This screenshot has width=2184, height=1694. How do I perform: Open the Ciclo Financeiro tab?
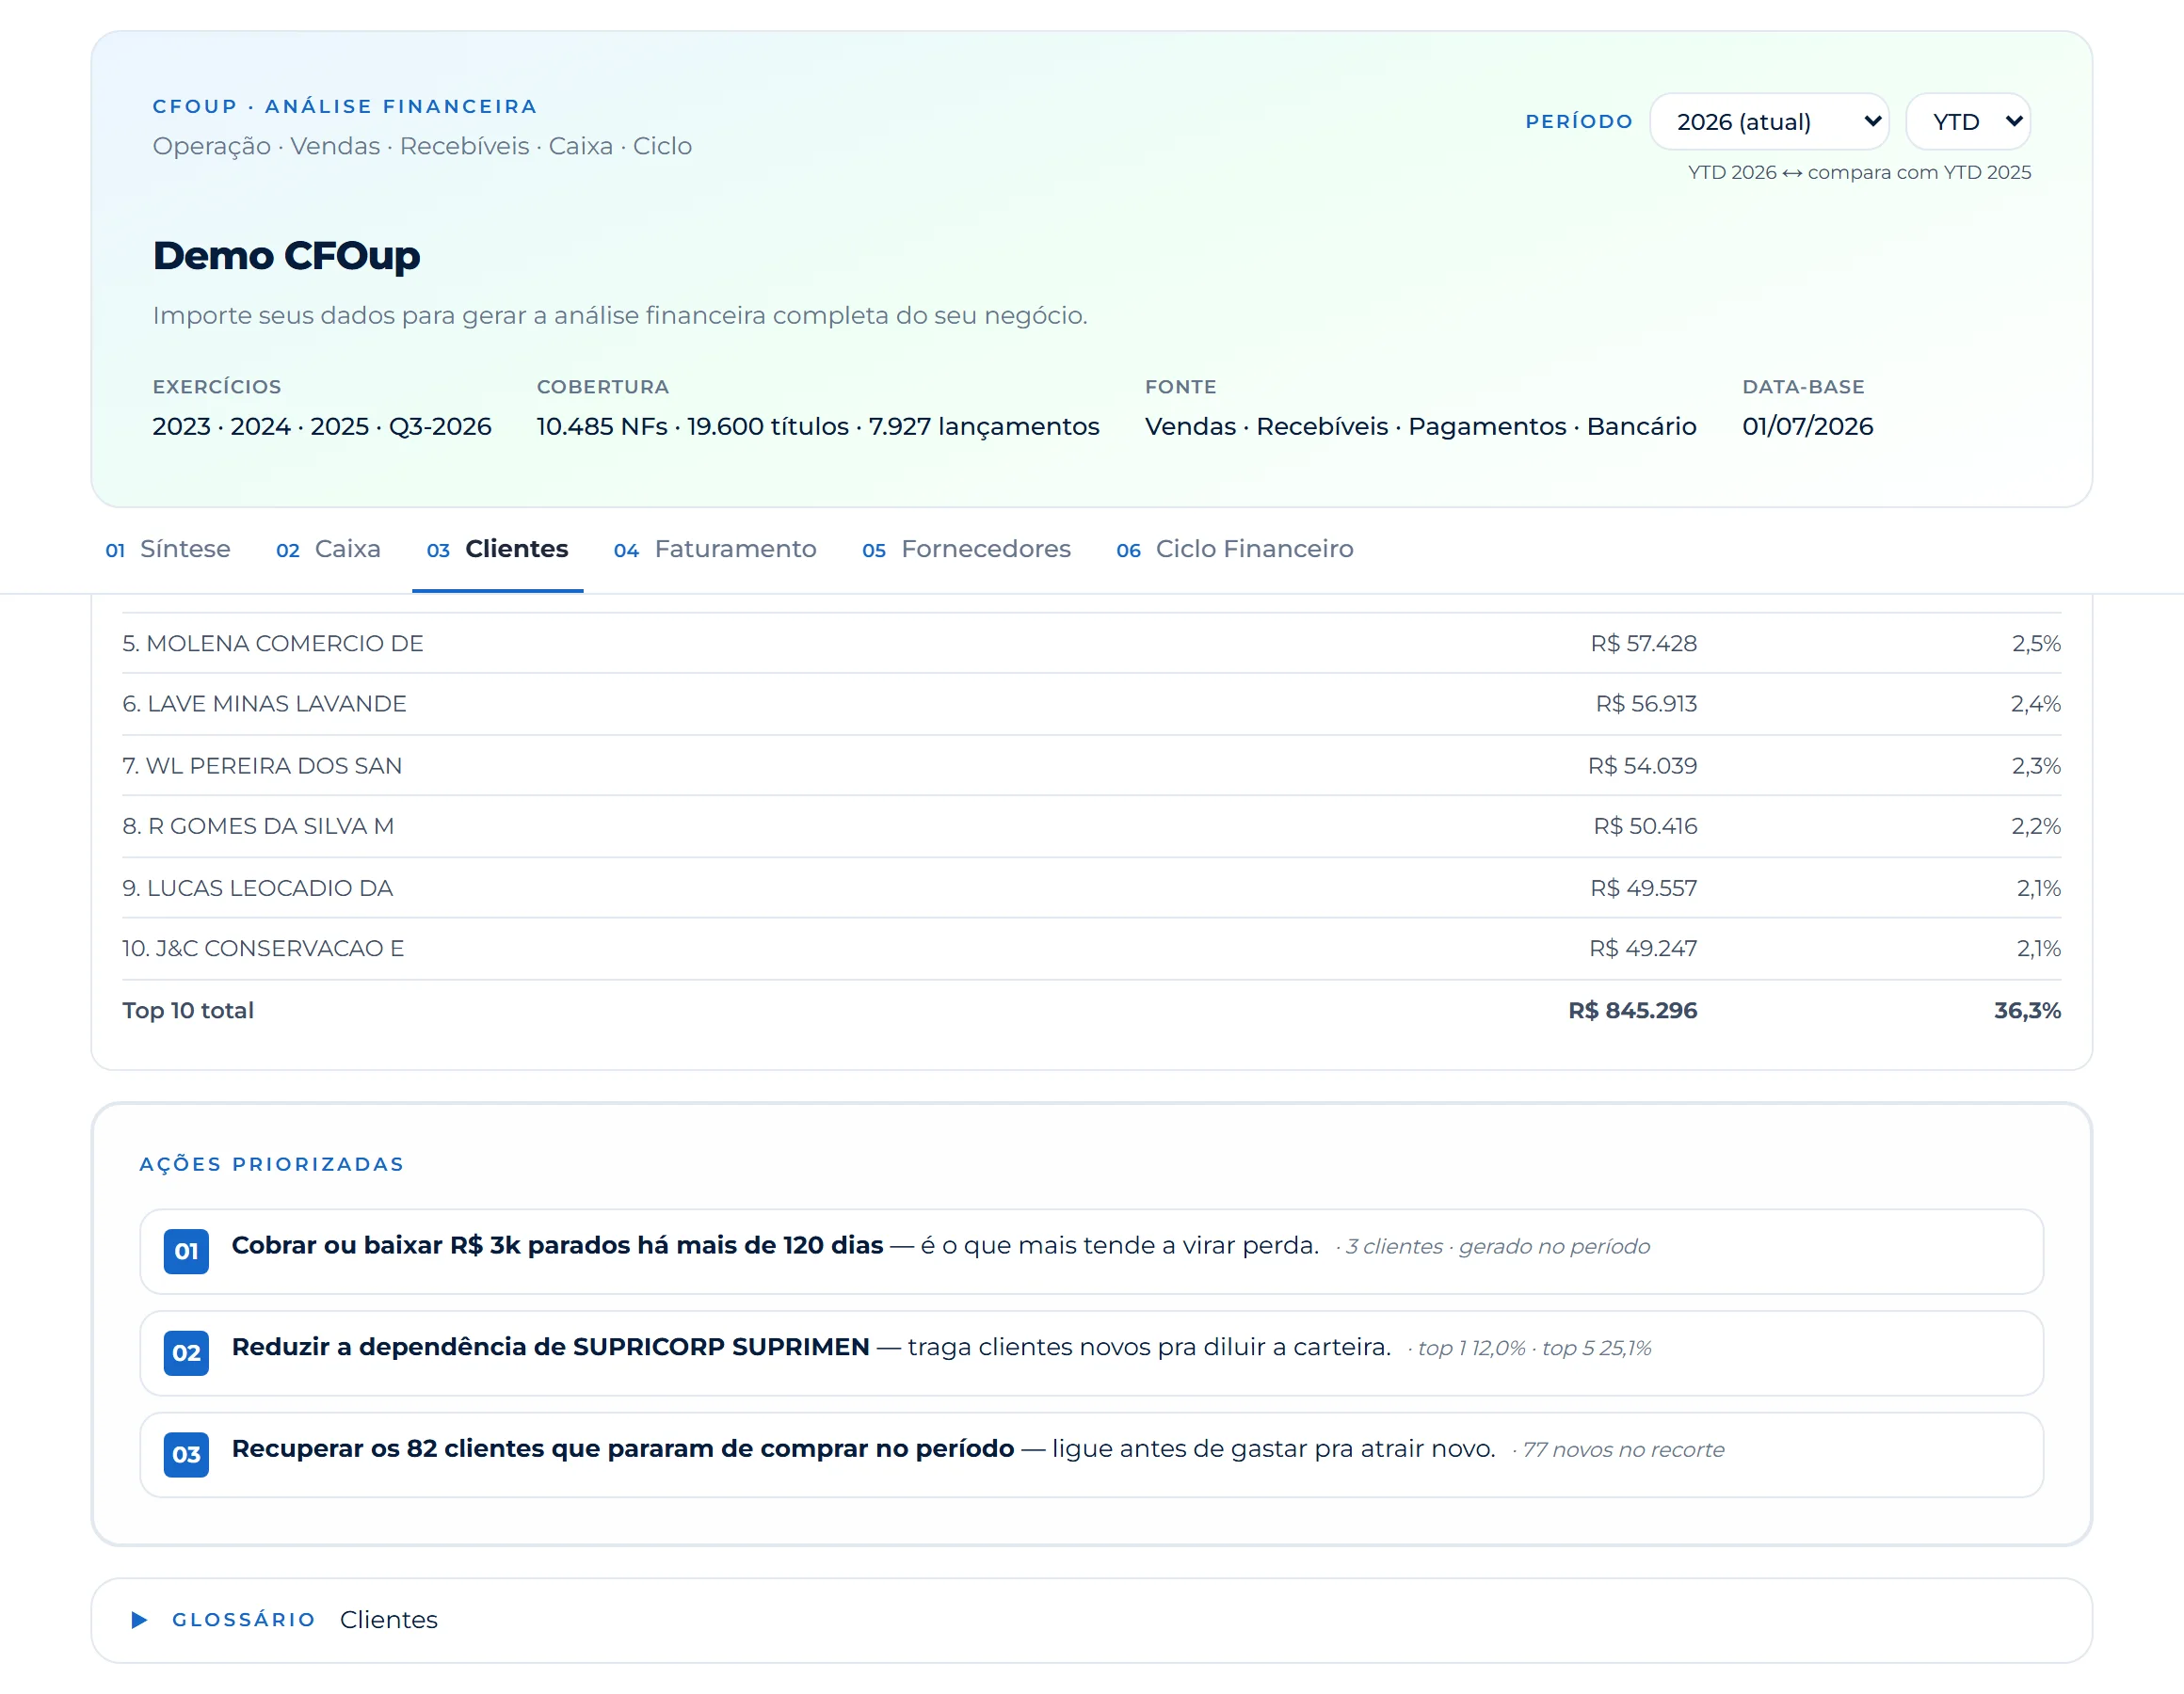coord(1234,549)
